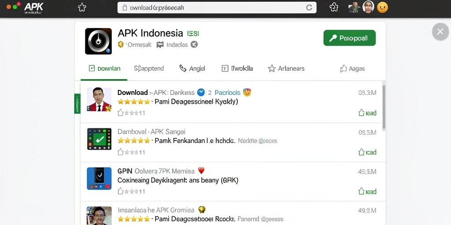451x225 pixels.
Task: Click the green side tab left of list
Action: pos(77,104)
